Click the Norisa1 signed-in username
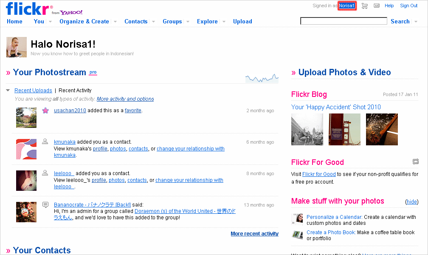Image resolution: width=428 pixels, height=255 pixels. pos(347,6)
